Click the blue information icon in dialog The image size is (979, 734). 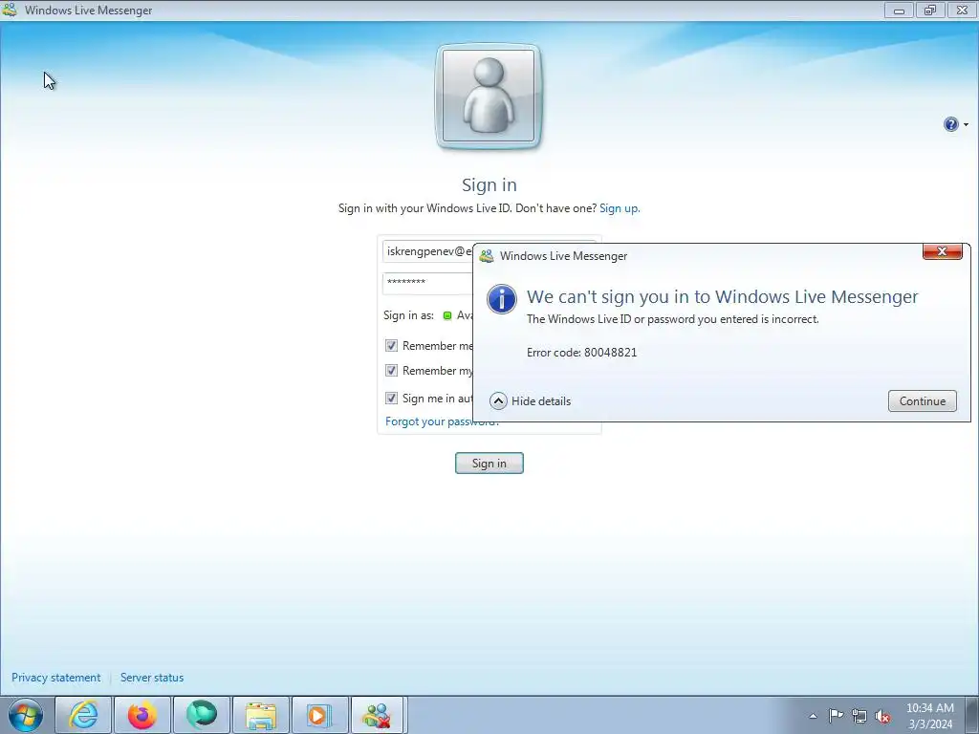coord(502,299)
